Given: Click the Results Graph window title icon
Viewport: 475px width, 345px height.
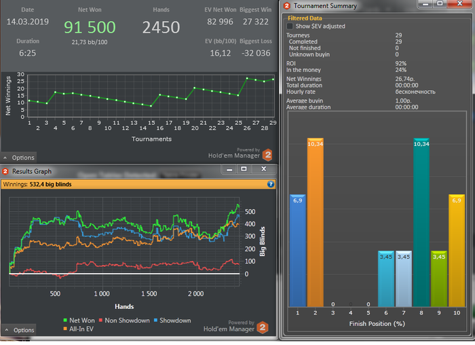Looking at the screenshot, I should point(5,171).
